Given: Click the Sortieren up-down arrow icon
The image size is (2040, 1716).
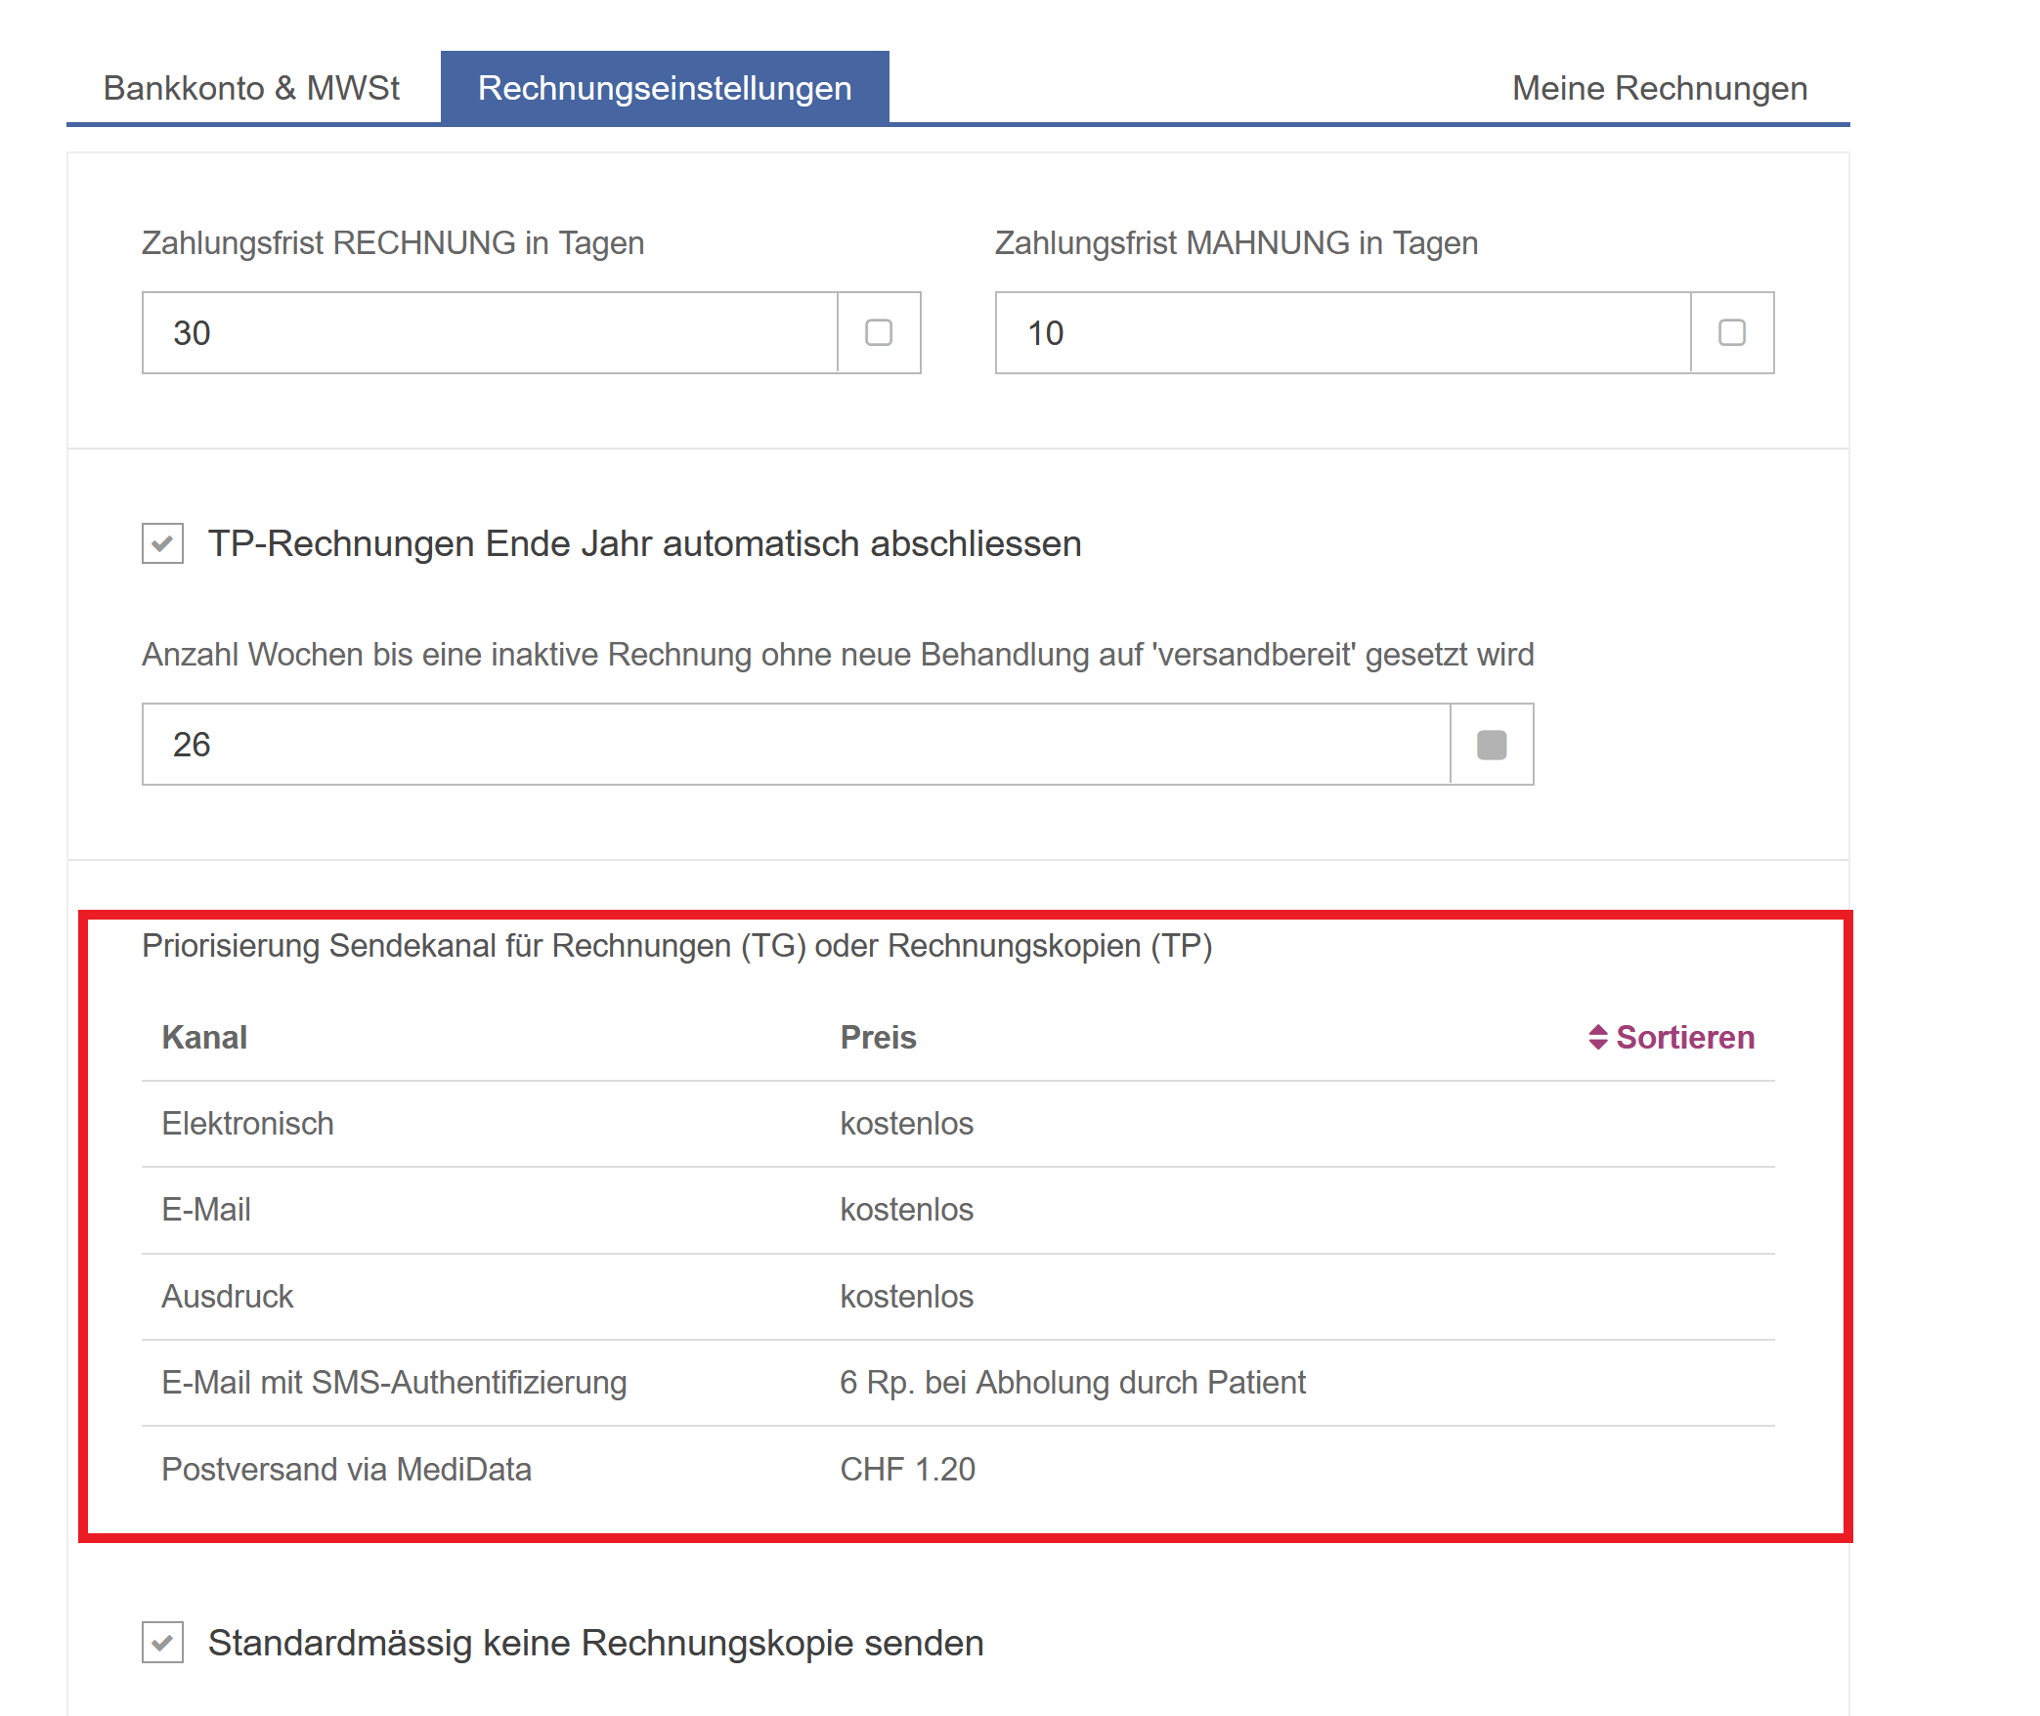Looking at the screenshot, I should pyautogui.click(x=1598, y=1038).
